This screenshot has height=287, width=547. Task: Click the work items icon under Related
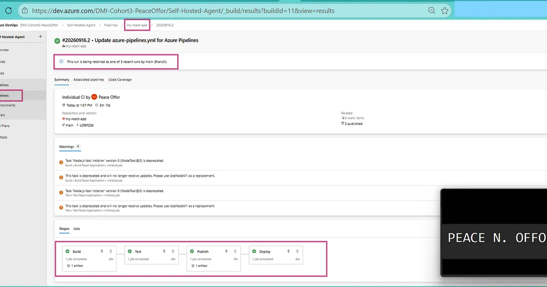point(343,118)
